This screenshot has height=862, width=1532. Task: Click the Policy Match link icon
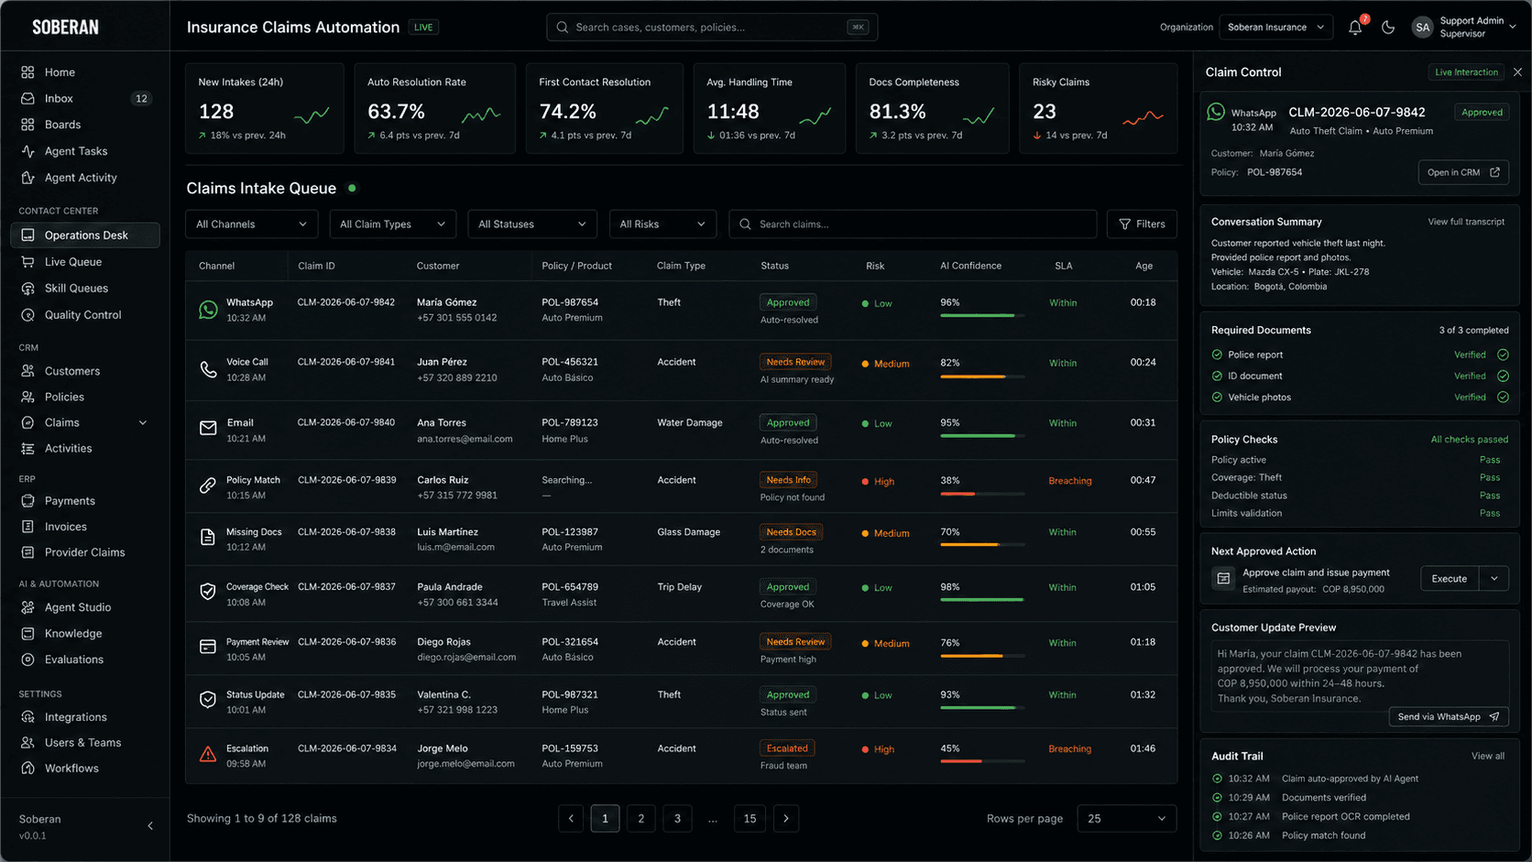(208, 486)
